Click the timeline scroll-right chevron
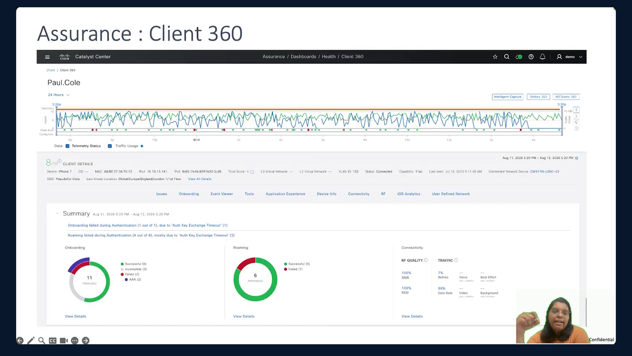Screen dimensions: 632x356 [x=576, y=116]
